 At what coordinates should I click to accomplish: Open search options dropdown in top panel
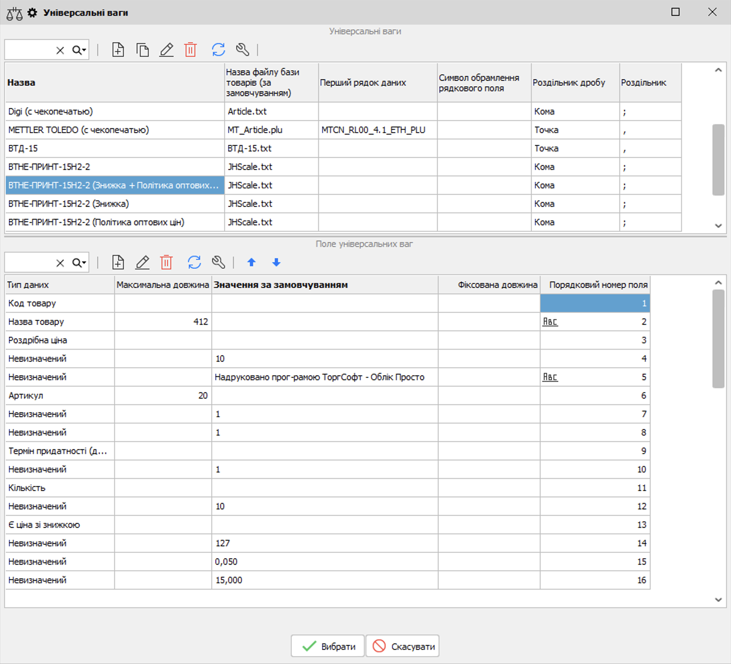tap(80, 50)
